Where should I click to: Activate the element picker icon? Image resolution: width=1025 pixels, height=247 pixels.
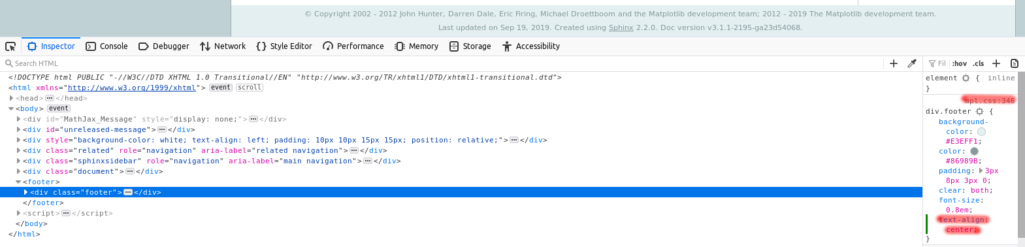(10, 46)
